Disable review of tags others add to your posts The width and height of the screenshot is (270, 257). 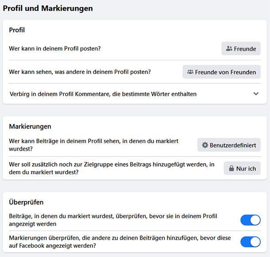(250, 241)
